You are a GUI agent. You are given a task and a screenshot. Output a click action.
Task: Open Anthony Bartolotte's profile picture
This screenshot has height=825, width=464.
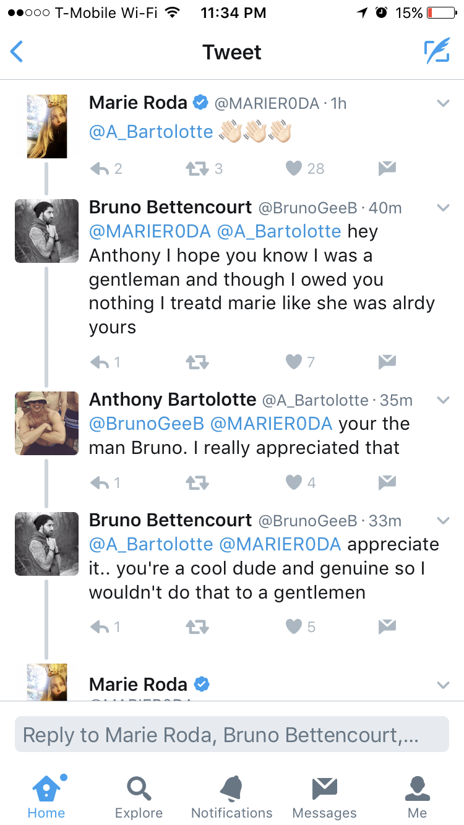(x=46, y=423)
